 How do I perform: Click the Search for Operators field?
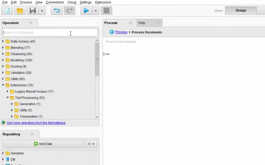point(50,33)
